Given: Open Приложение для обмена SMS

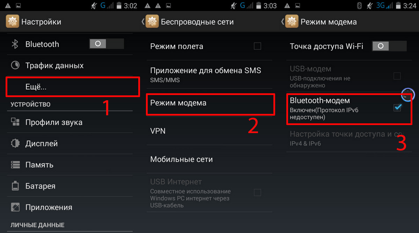Looking at the screenshot, I should click(209, 74).
